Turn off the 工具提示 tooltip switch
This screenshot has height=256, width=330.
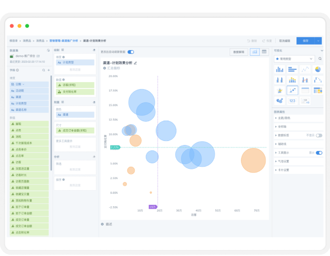319,153
